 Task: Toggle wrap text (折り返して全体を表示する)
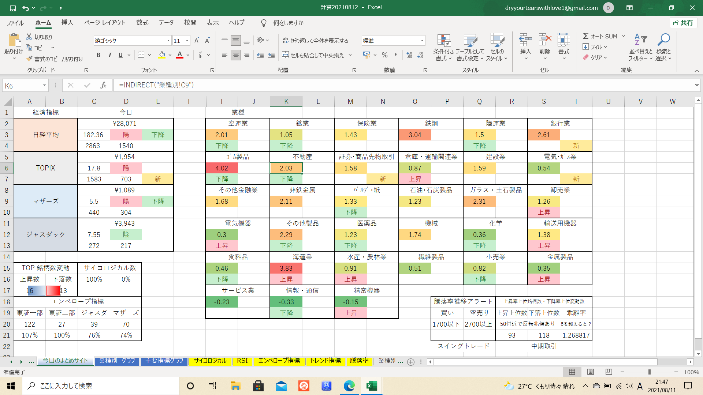coord(315,41)
